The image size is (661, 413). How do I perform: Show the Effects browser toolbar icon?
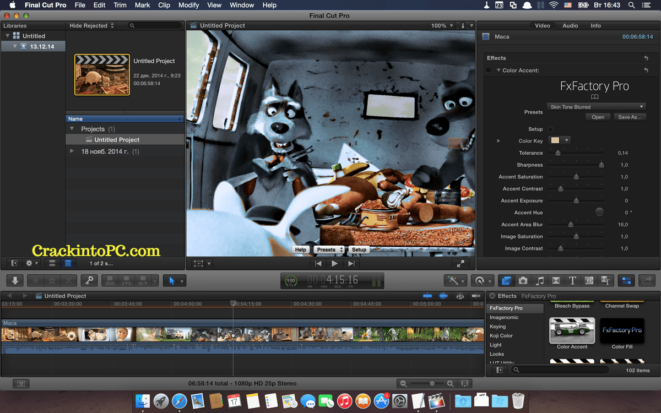pos(506,280)
